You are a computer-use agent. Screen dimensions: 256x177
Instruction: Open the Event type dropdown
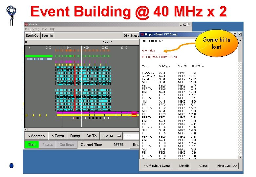[x=111, y=136]
